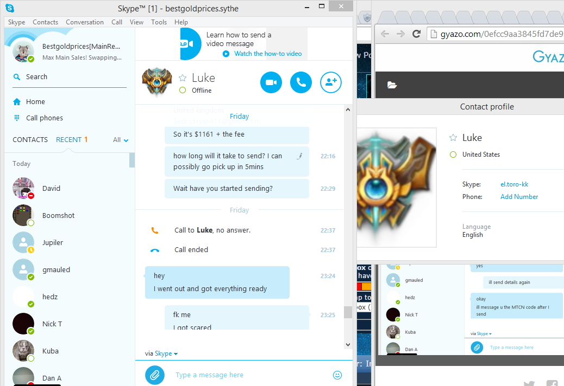This screenshot has width=564, height=386.
Task: Open the Call phones dial pad
Action: pos(38,118)
